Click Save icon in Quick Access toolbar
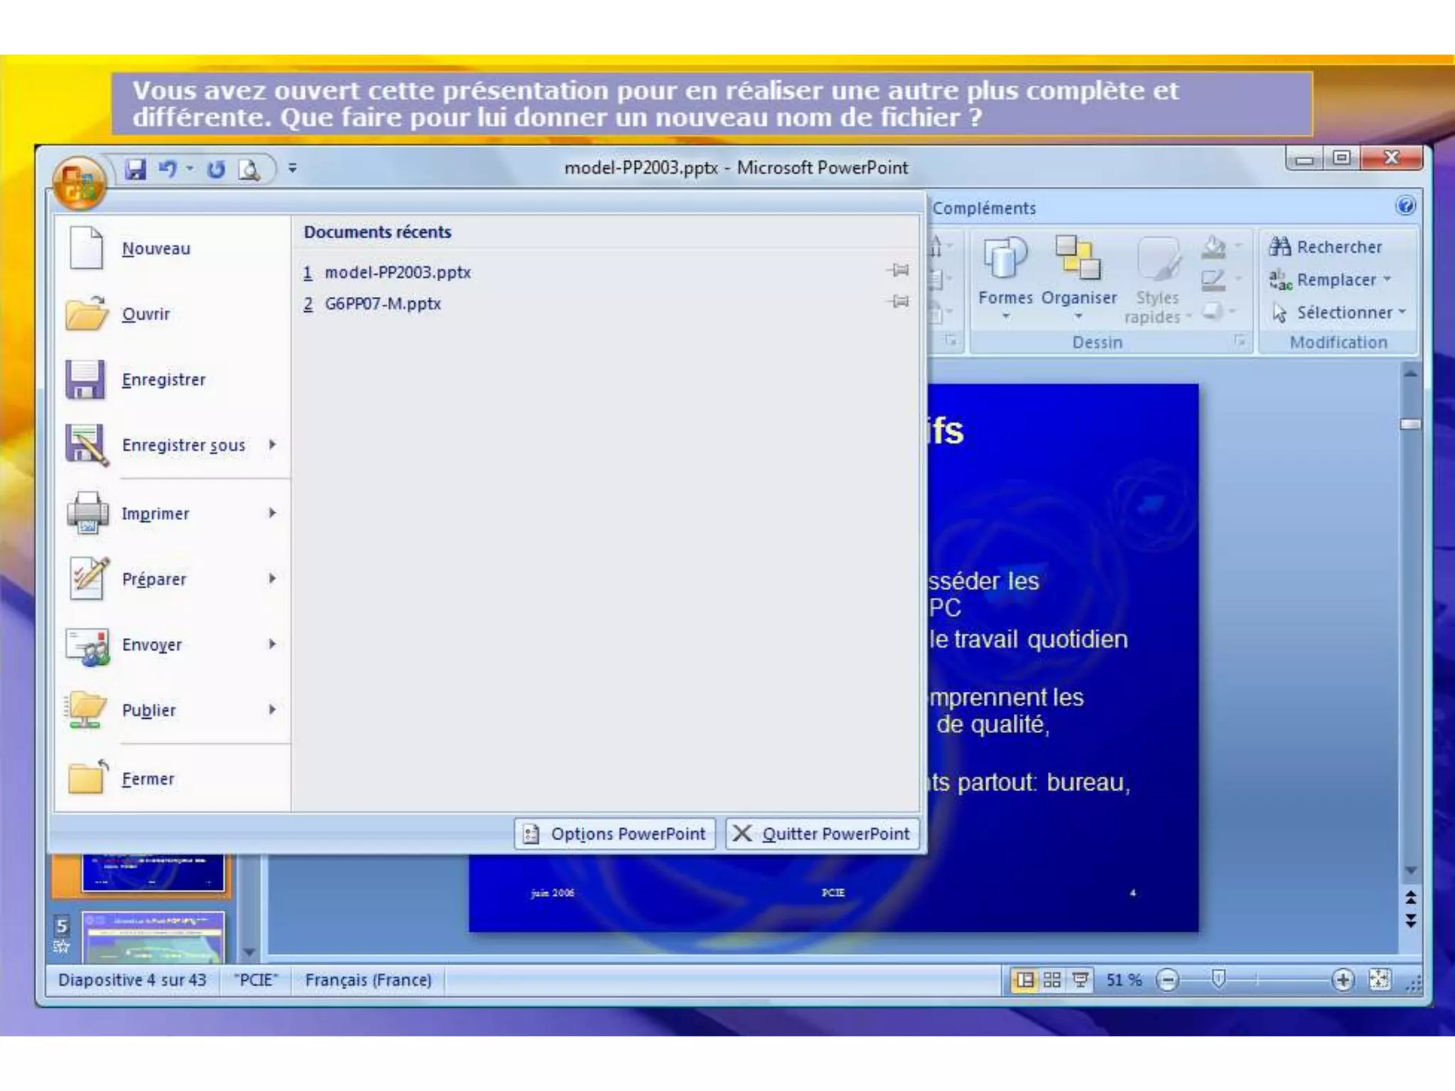 click(135, 169)
